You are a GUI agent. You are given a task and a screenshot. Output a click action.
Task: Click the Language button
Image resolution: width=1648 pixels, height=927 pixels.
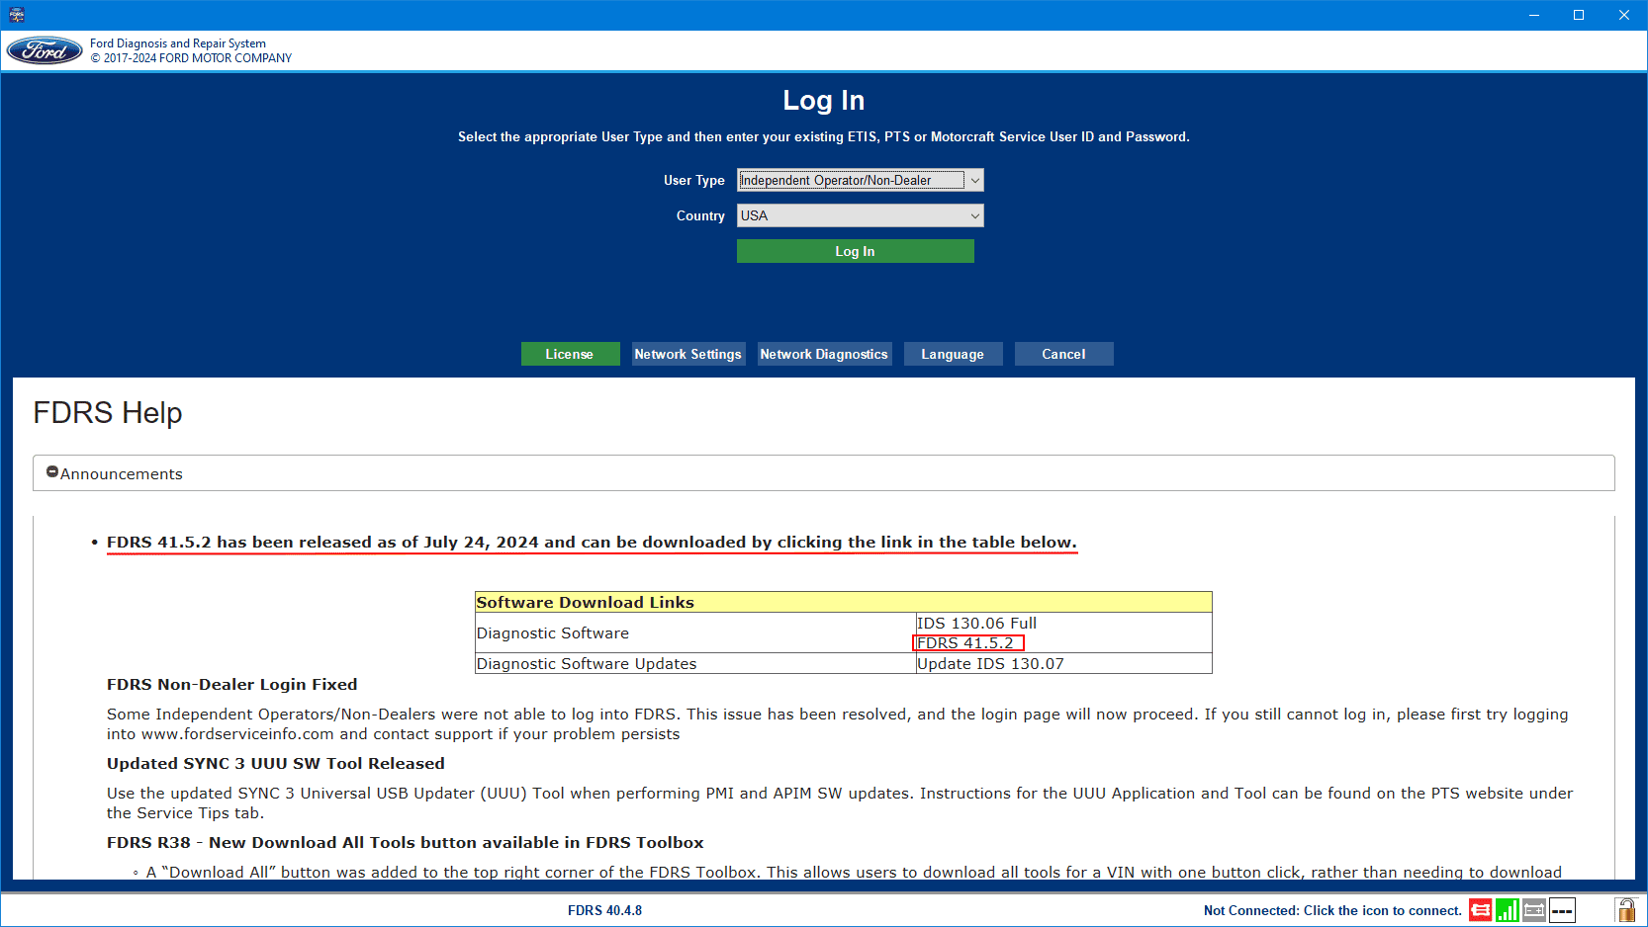click(953, 354)
